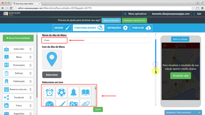Click the Atualizar app button

[x=180, y=75]
